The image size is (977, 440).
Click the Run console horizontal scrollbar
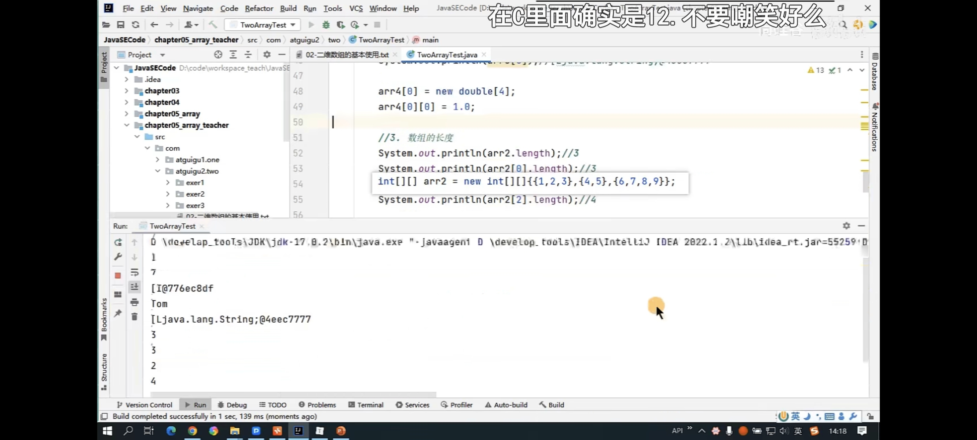tap(293, 394)
